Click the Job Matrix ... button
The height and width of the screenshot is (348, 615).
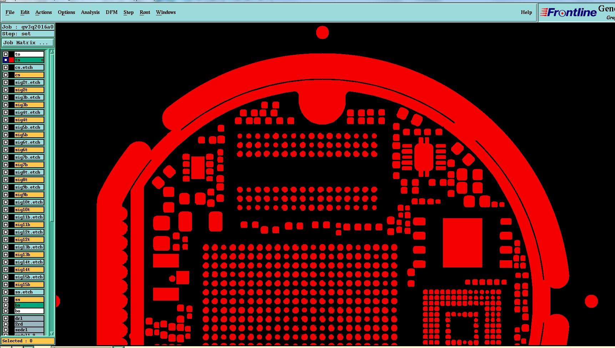point(28,43)
